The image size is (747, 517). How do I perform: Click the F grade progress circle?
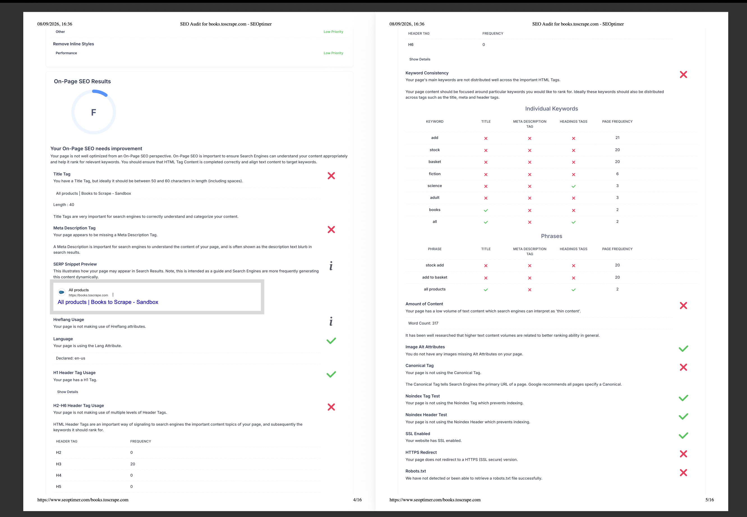(94, 112)
